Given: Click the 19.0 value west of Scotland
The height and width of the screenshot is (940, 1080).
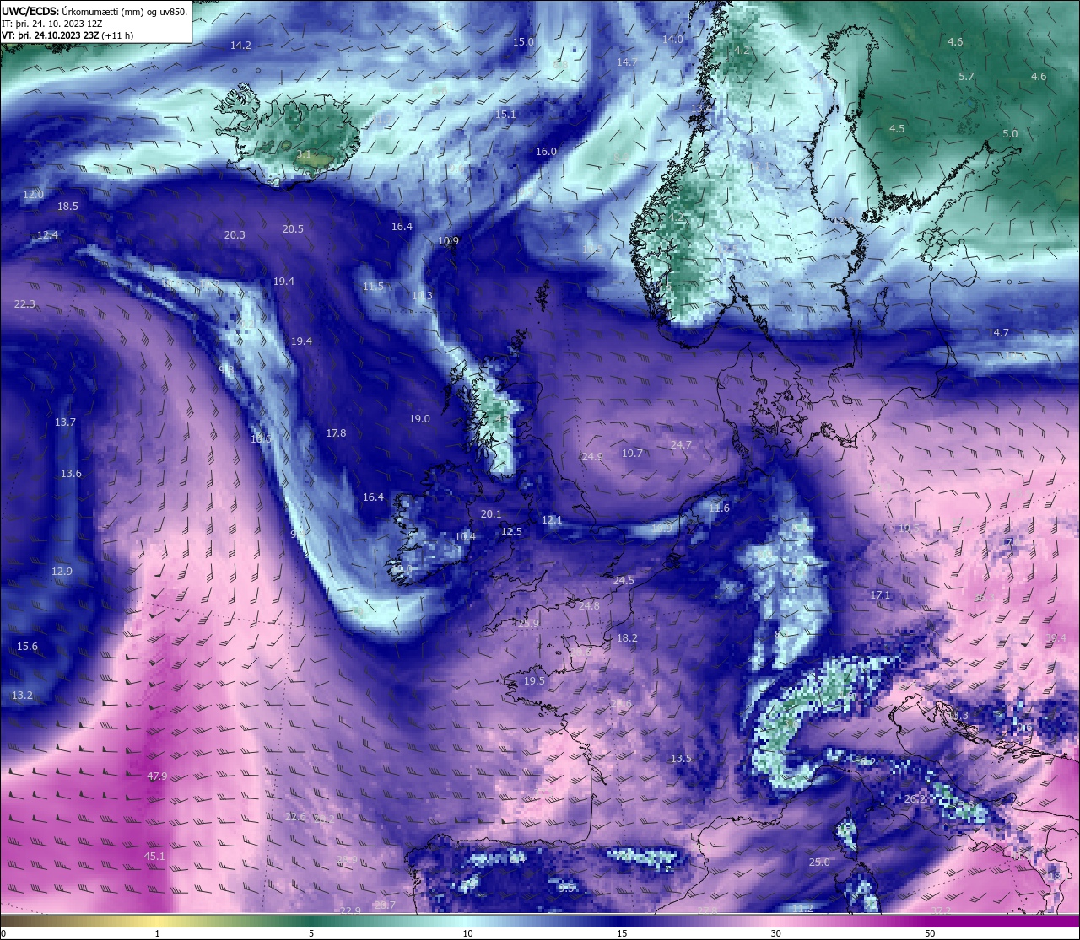Looking at the screenshot, I should pos(419,419).
